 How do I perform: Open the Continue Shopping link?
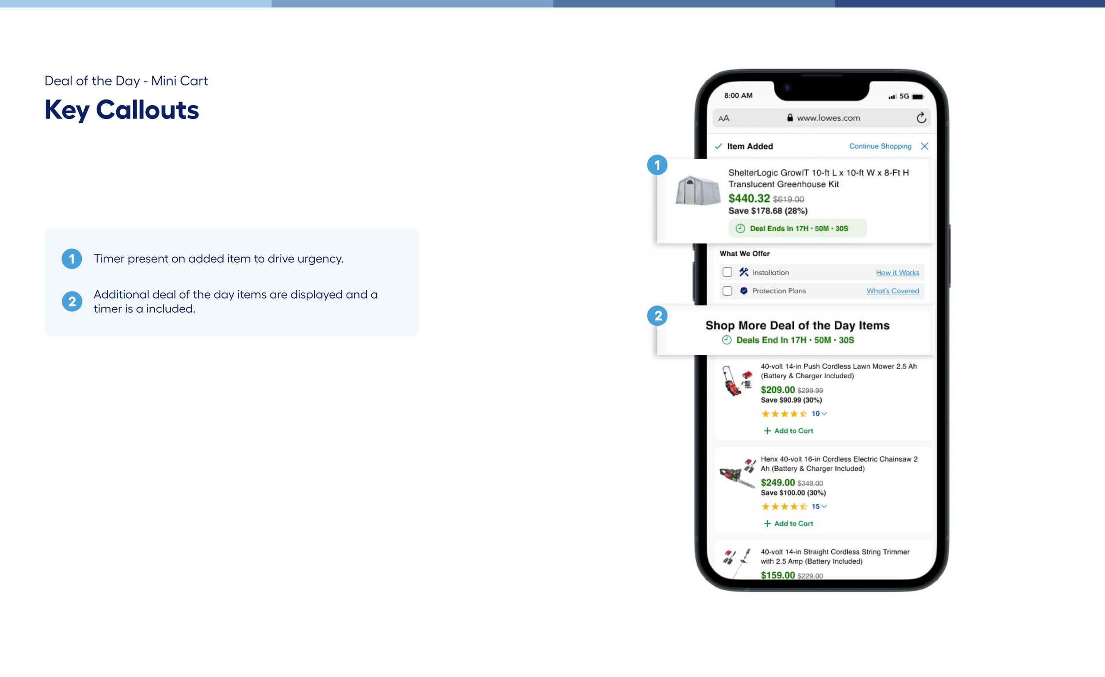click(x=880, y=146)
